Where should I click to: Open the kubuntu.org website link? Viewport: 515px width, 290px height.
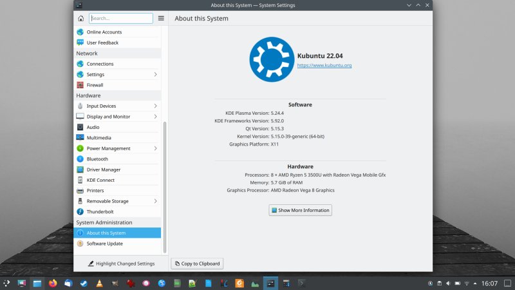pos(324,66)
